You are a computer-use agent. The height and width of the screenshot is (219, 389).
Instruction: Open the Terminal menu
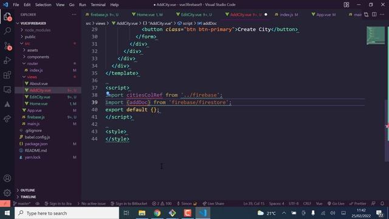[x=98, y=5]
